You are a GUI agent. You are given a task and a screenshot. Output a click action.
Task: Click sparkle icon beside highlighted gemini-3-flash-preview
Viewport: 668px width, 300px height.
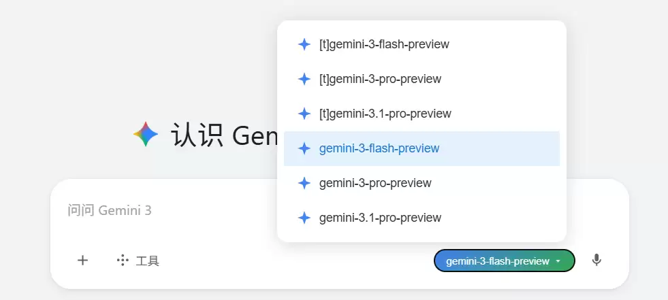(304, 148)
